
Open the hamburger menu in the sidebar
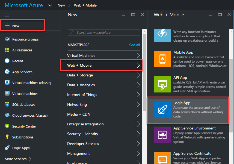(x=7, y=15)
